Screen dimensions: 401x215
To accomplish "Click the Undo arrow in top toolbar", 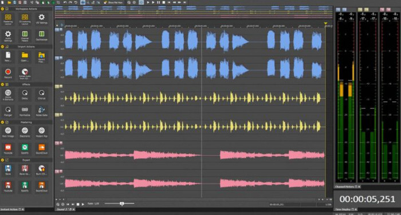I will (65, 2).
